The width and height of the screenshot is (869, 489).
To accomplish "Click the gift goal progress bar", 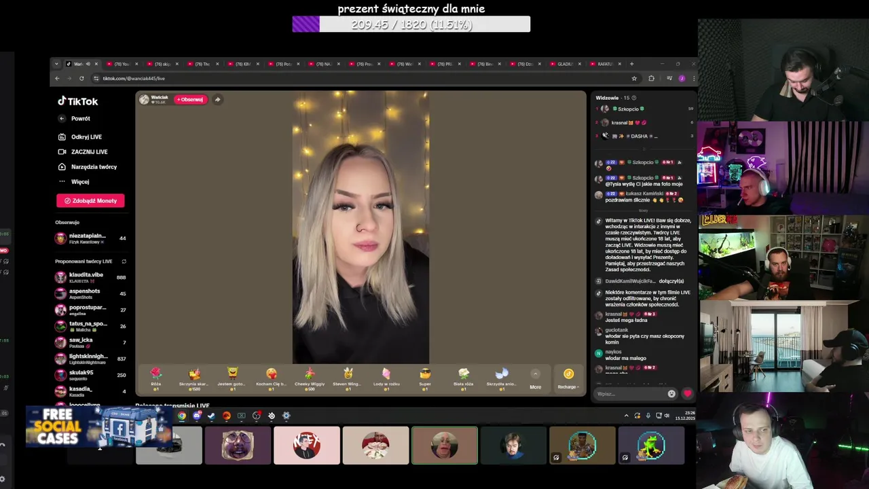I will (x=411, y=24).
